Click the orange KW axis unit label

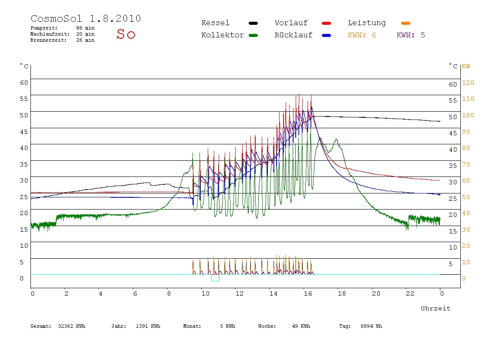466,67
